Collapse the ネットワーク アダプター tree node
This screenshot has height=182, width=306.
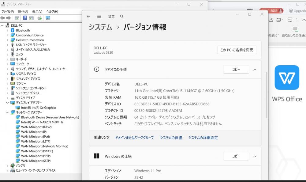[7, 112]
